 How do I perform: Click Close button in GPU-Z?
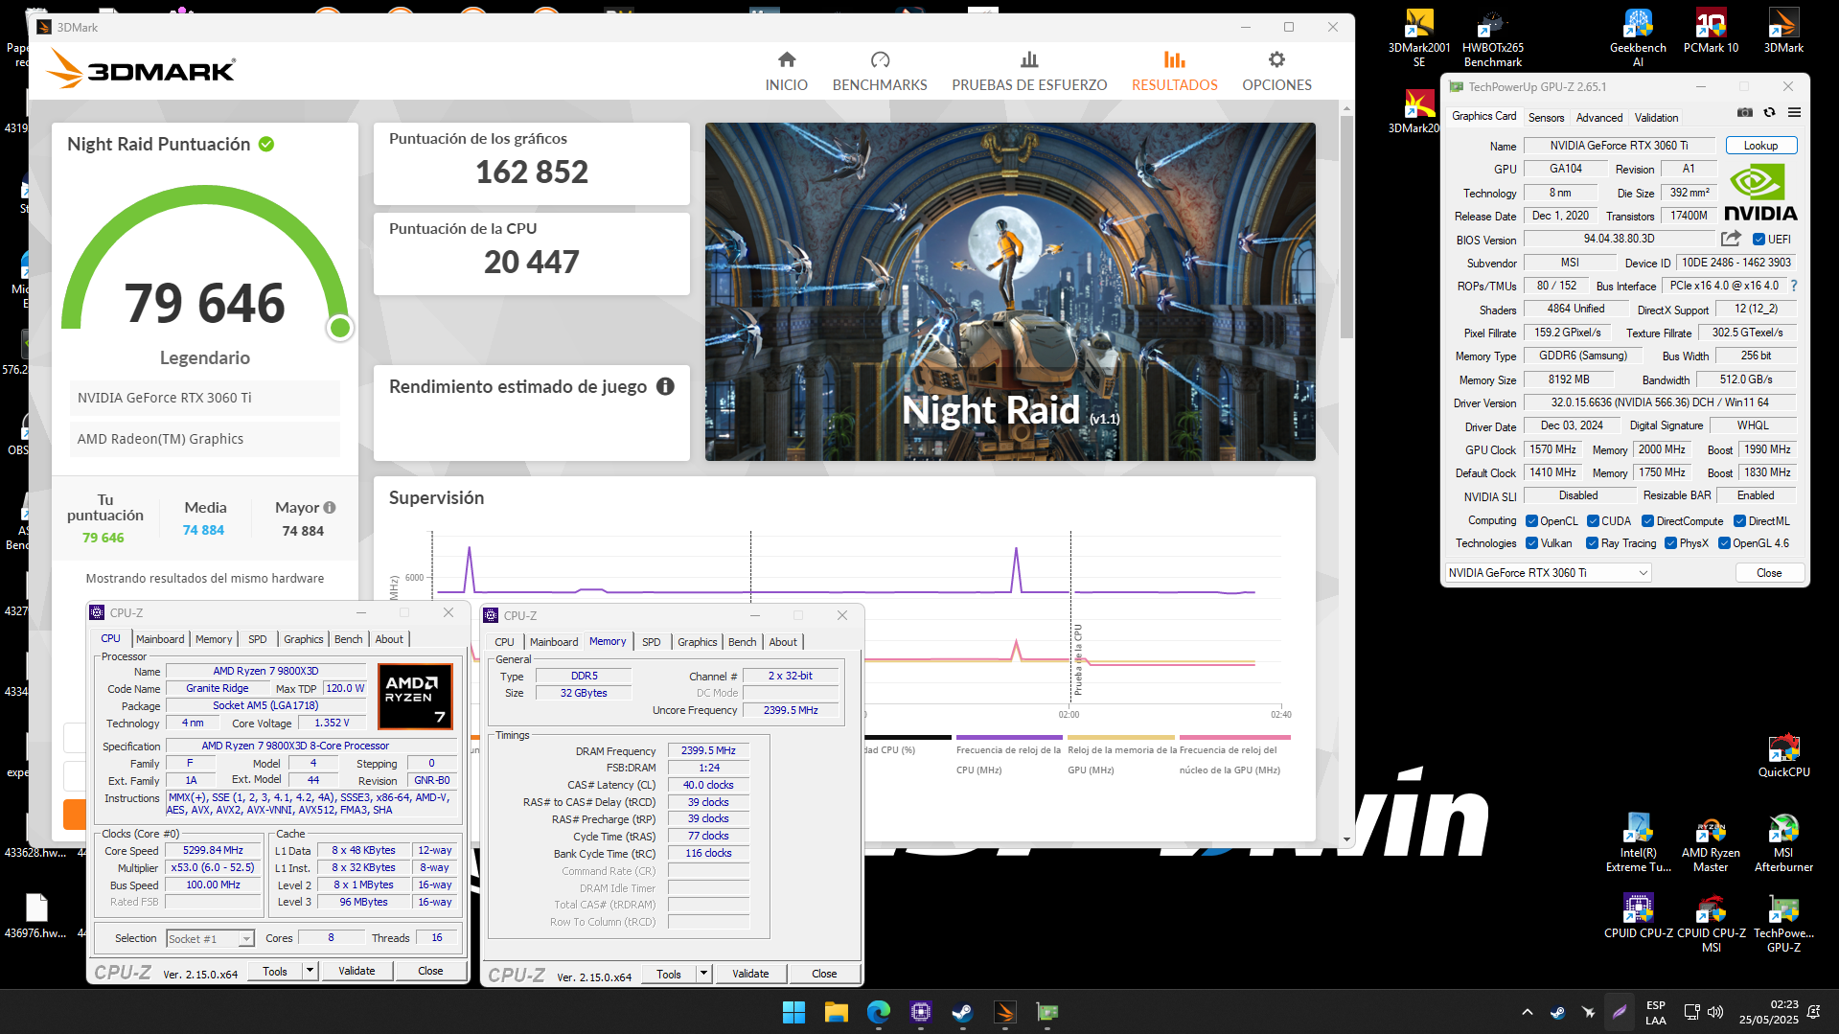tap(1769, 573)
